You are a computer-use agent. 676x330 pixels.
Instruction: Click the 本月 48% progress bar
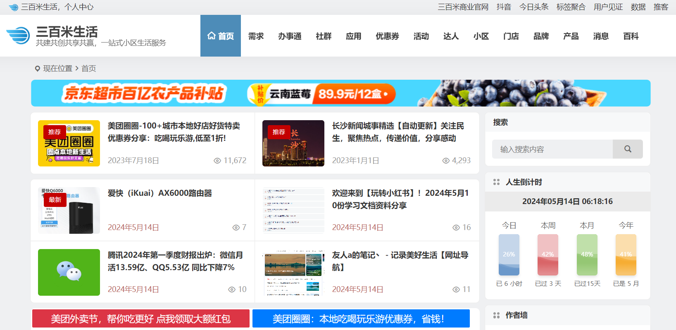click(587, 255)
